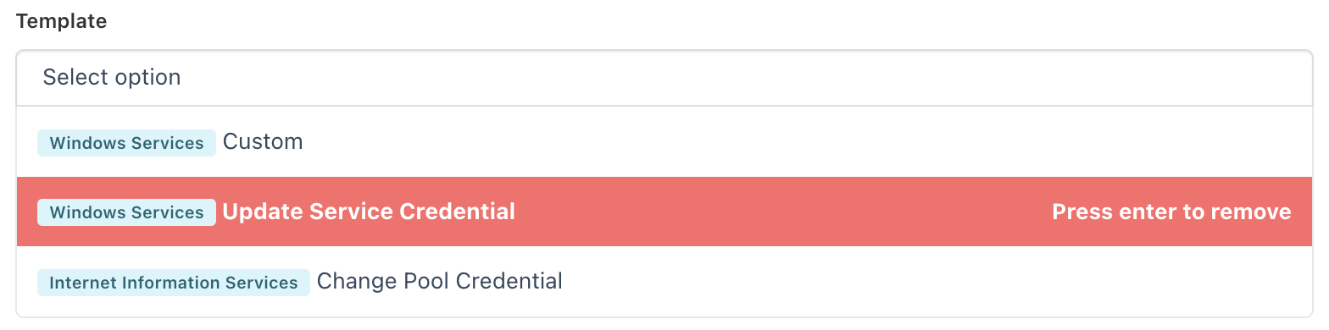
Task: Click the Custom option text
Action: point(263,141)
